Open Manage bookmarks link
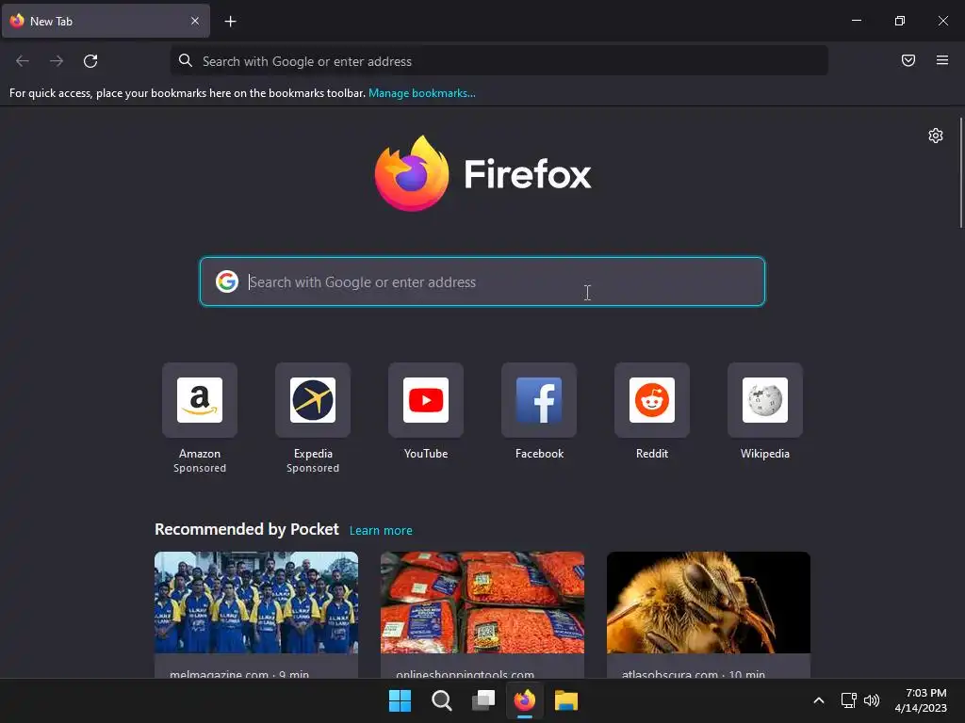Viewport: 965px width, 723px height. (x=421, y=93)
